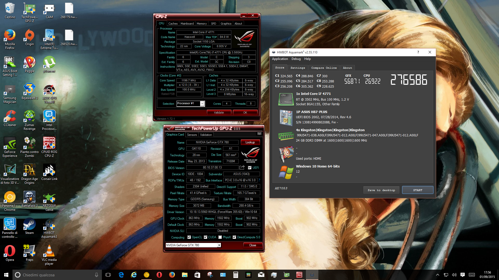The width and height of the screenshot is (499, 280).
Task: Toggle the UEFI checkbox in GPU-Z
Action: click(x=249, y=168)
